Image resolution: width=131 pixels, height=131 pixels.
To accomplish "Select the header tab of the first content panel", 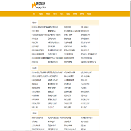I will [x=35, y=23].
